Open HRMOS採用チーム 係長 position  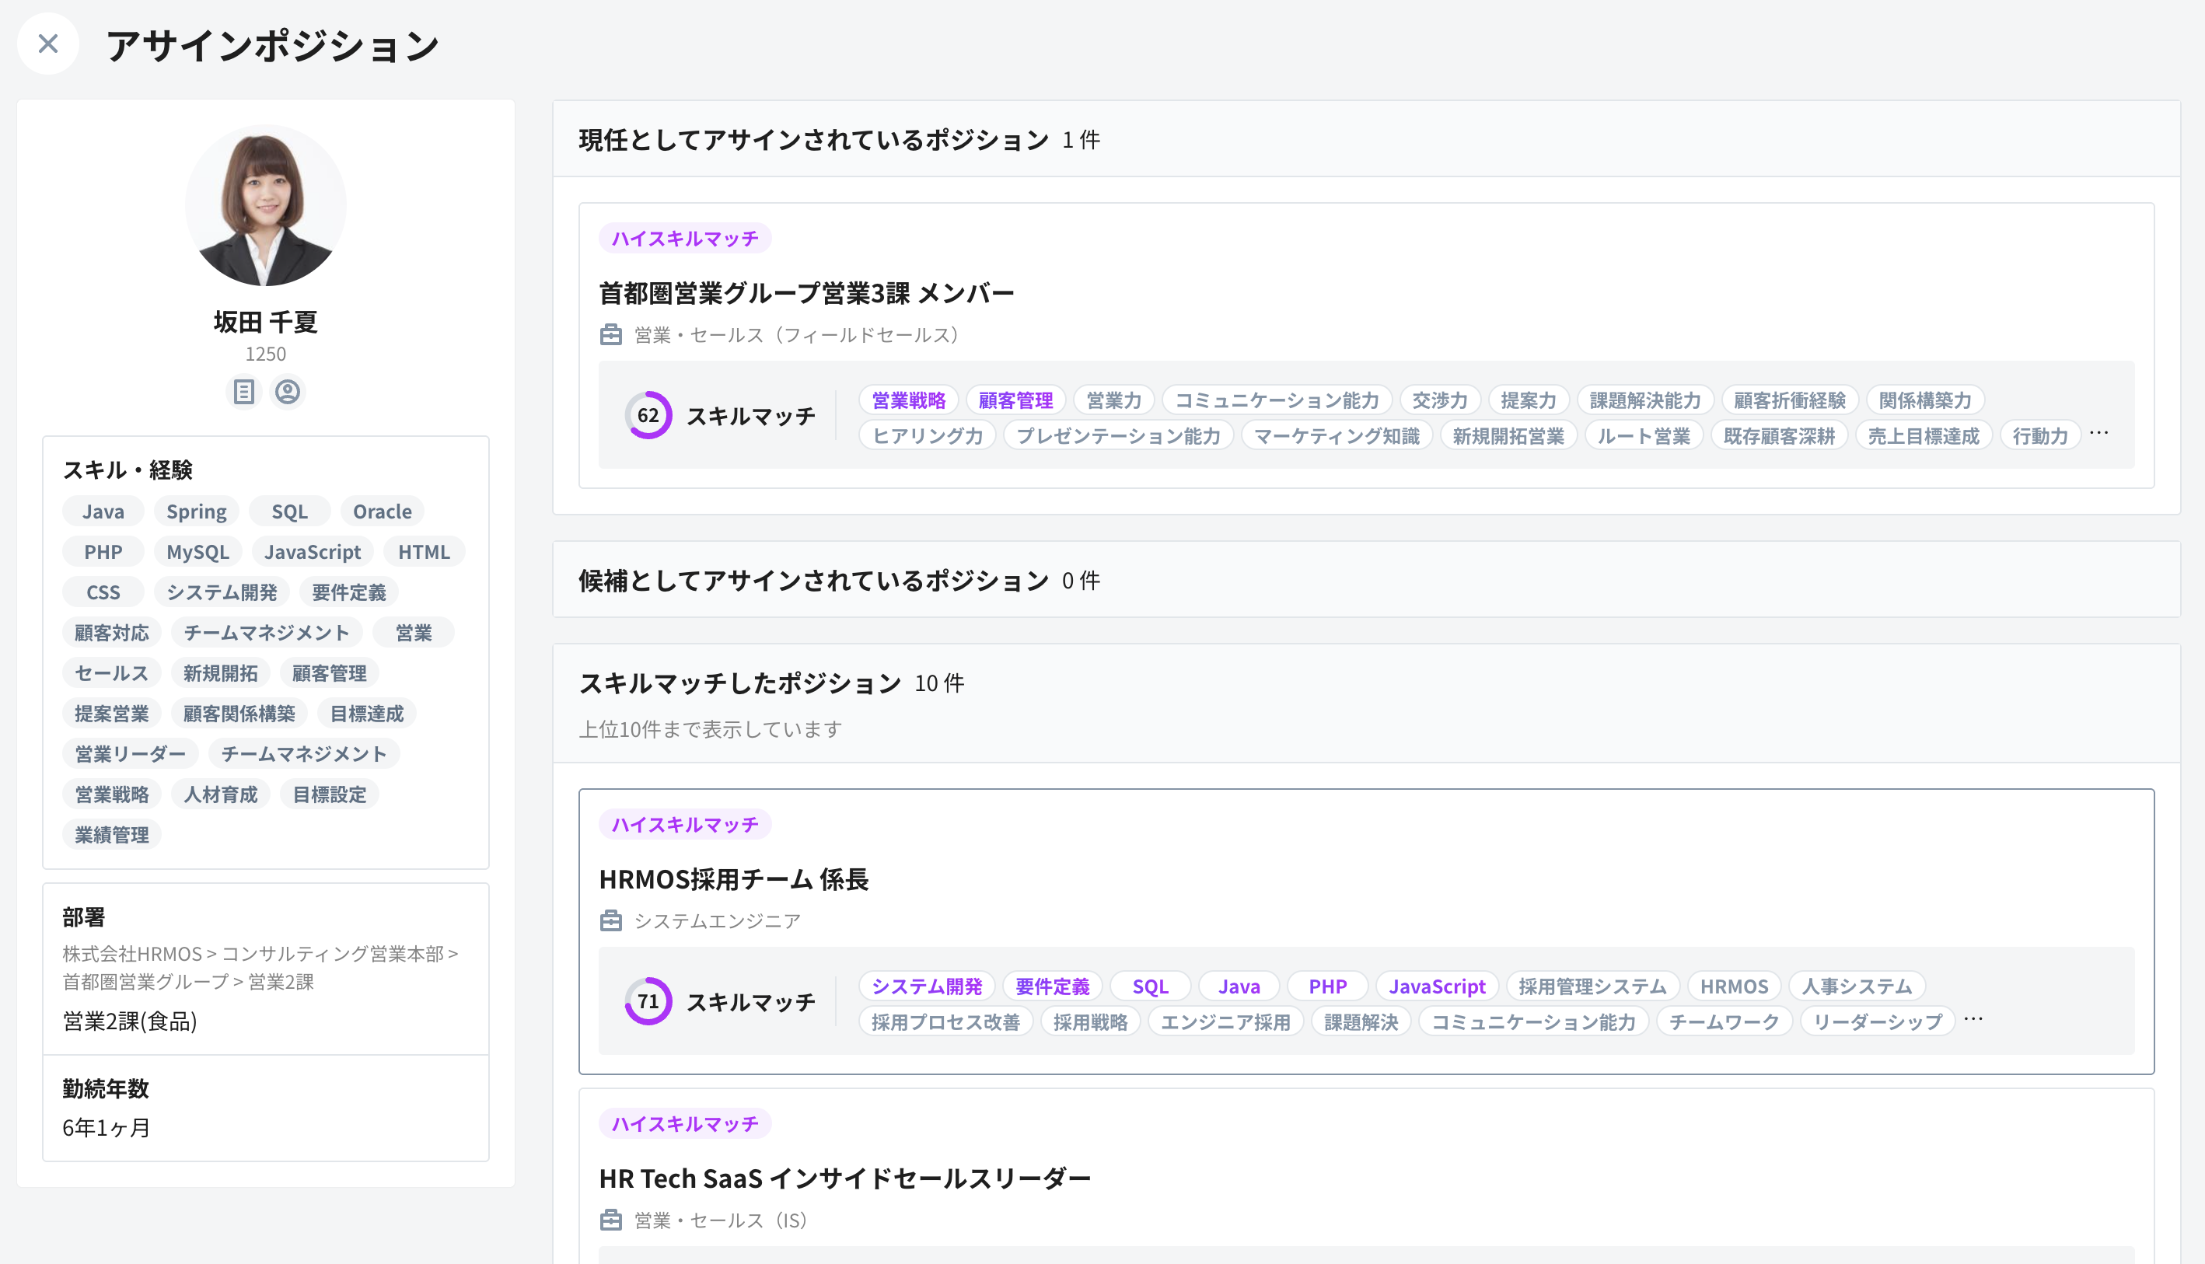pos(733,879)
